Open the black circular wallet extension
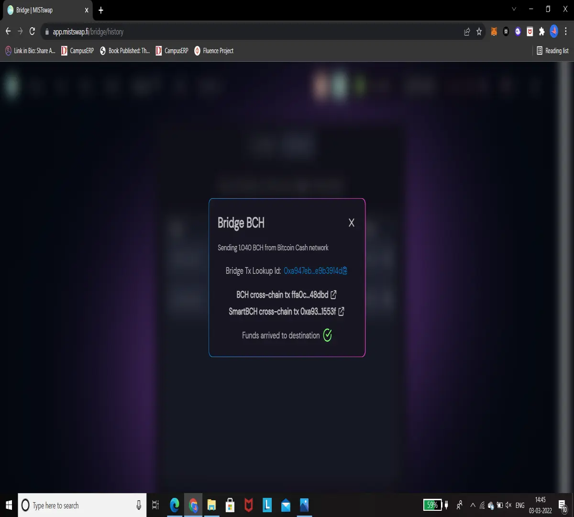 (506, 32)
